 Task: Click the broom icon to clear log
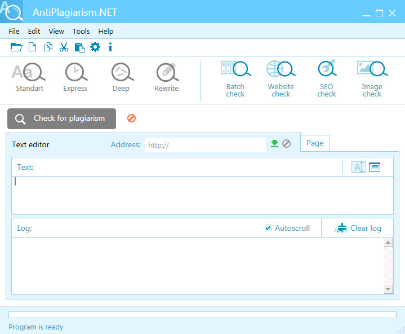click(x=341, y=228)
